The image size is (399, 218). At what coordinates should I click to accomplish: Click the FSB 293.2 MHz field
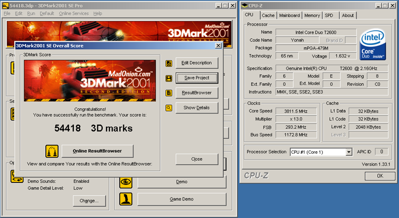(x=296, y=127)
